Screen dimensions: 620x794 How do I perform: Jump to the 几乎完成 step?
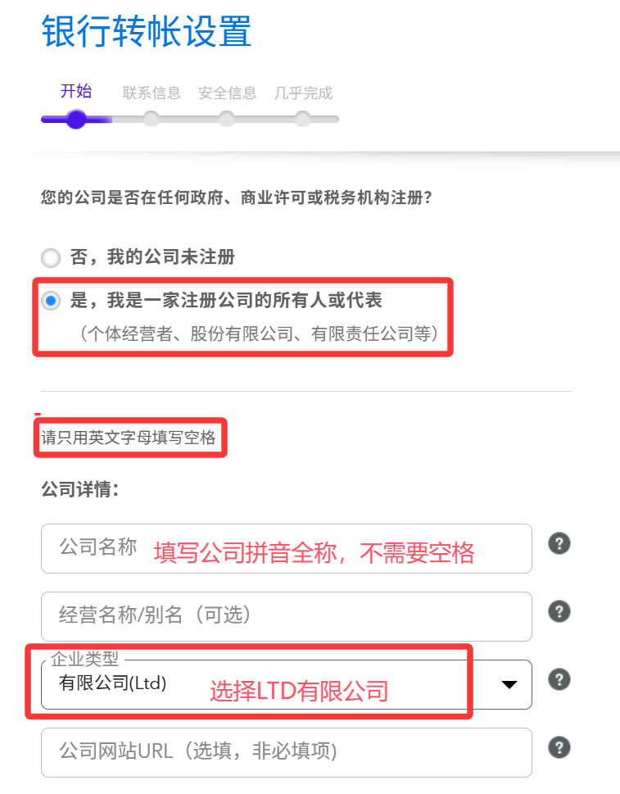(303, 93)
